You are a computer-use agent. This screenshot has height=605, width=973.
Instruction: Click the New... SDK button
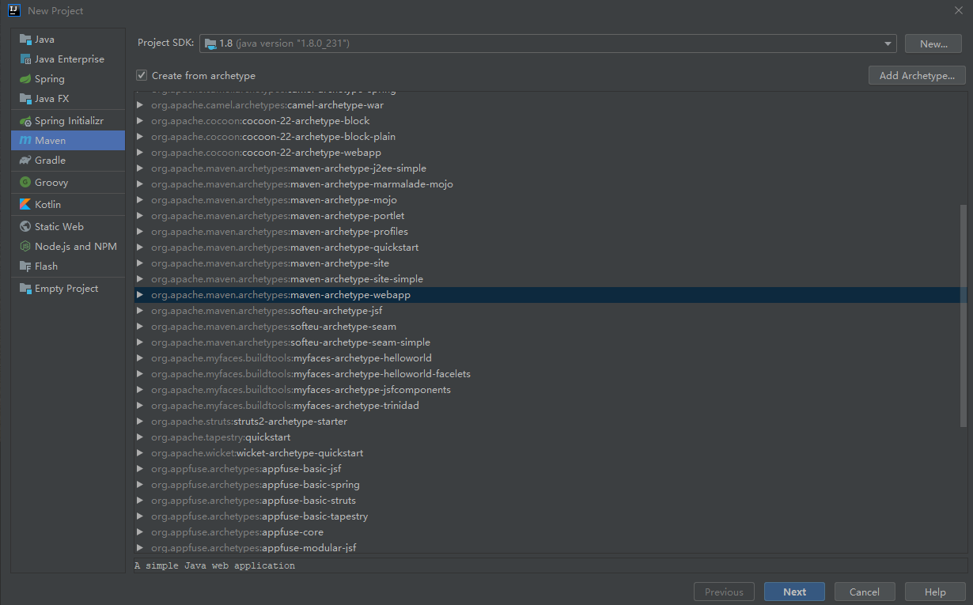pyautogui.click(x=933, y=43)
